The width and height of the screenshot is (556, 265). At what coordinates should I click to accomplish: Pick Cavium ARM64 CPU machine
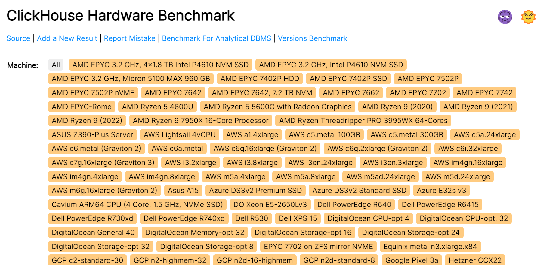pos(137,205)
